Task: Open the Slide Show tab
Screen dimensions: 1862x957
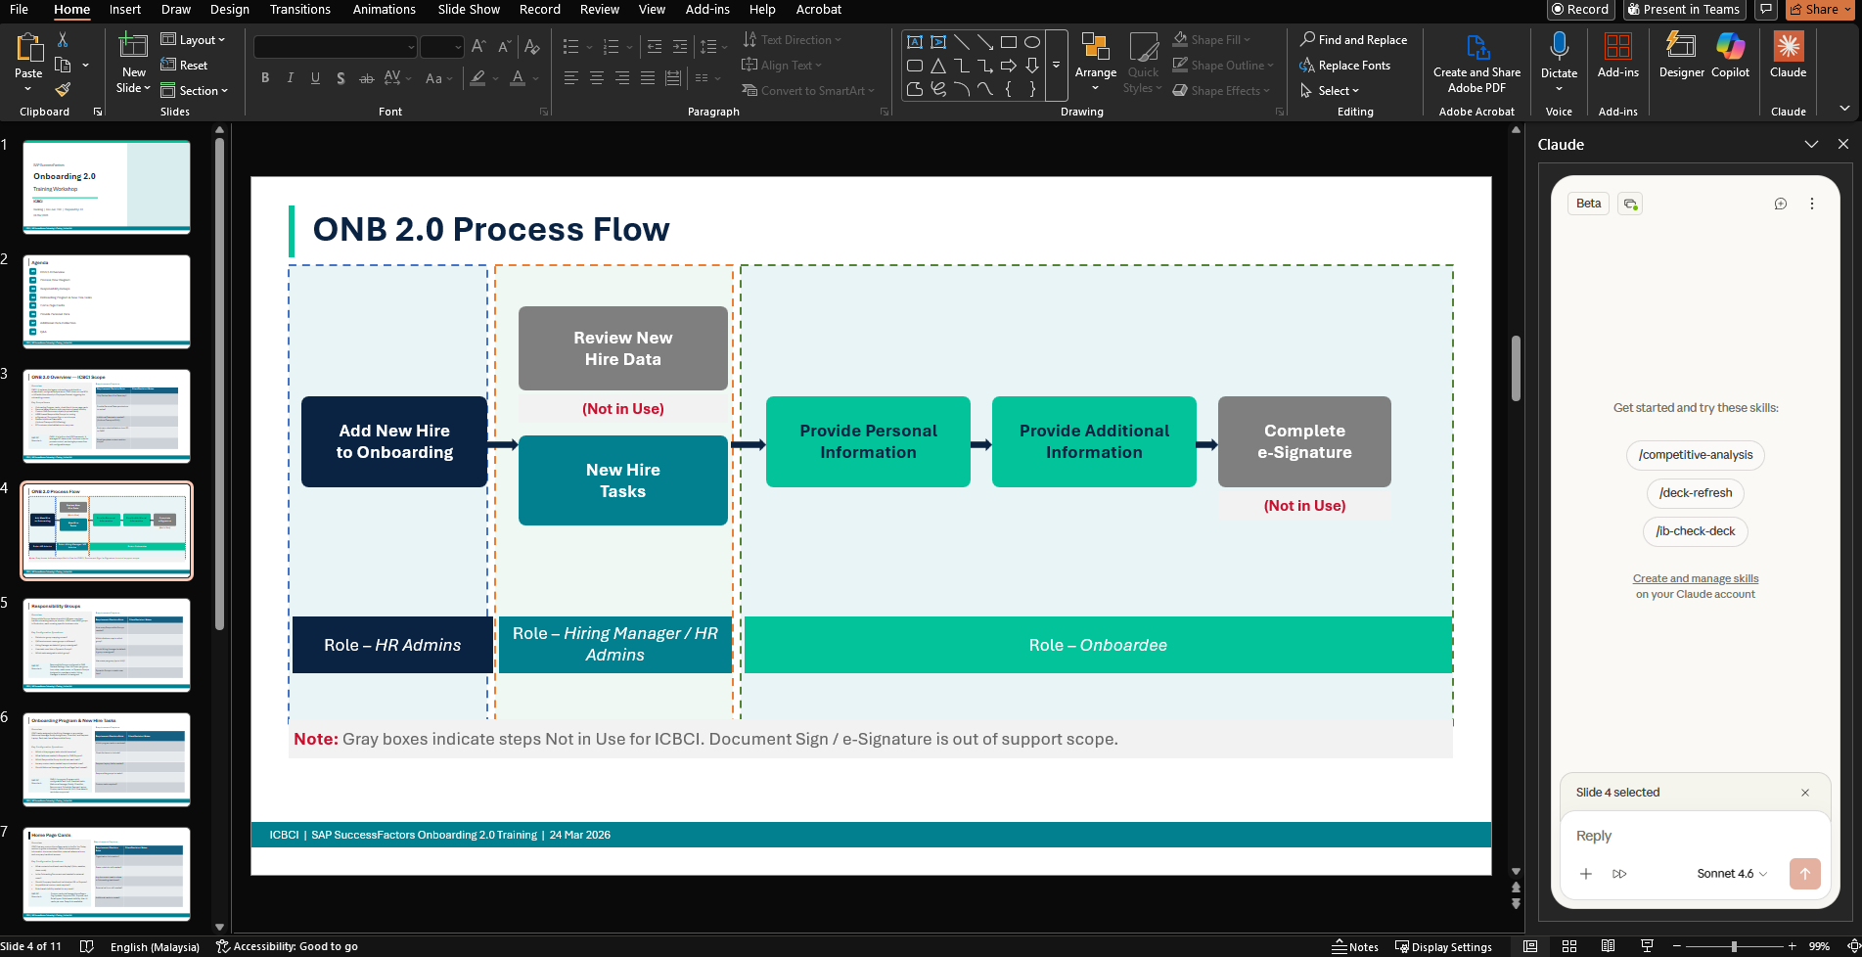Action: click(x=469, y=10)
